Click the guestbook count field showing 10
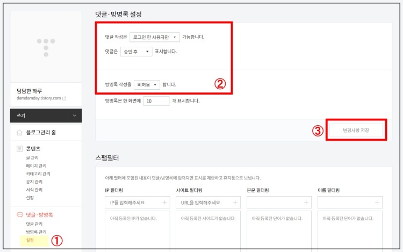Screen dimensions: 403x252 [156, 101]
